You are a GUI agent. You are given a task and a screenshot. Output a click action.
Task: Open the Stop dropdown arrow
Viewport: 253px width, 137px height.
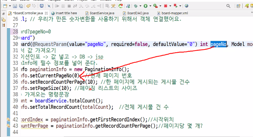170,6
